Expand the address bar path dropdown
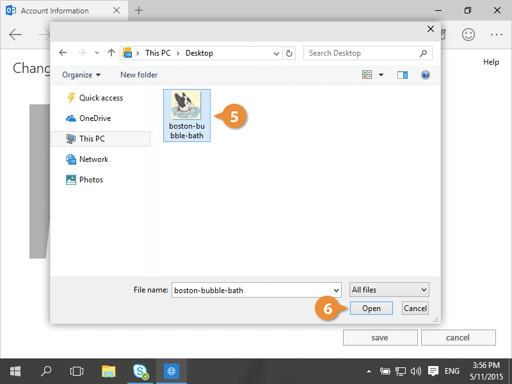Screen dimensions: 512x384 tap(276, 53)
